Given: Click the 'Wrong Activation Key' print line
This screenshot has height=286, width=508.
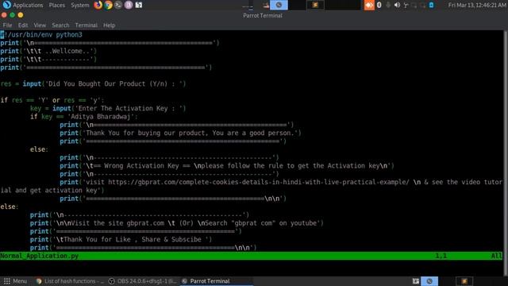Looking at the screenshot, I should [227, 166].
